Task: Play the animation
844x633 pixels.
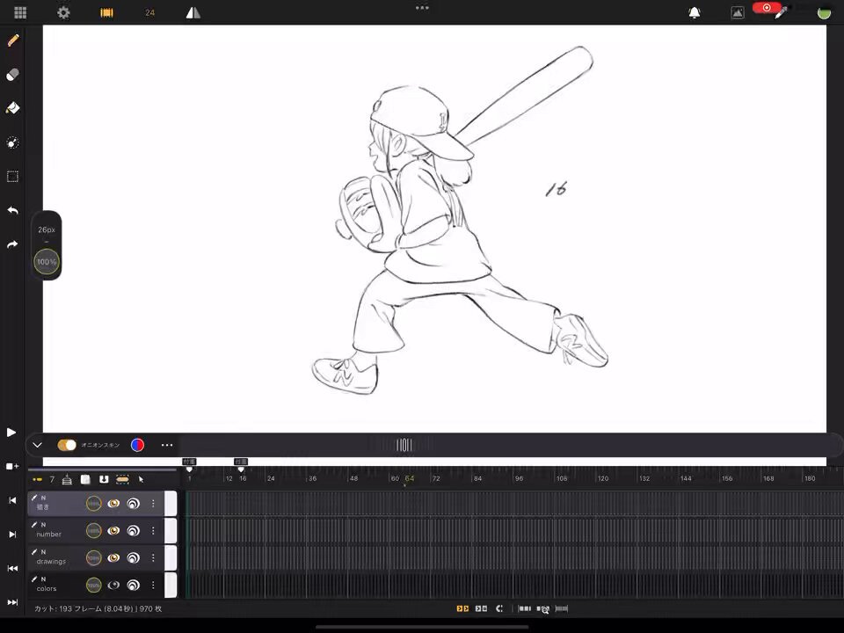Action: point(11,433)
